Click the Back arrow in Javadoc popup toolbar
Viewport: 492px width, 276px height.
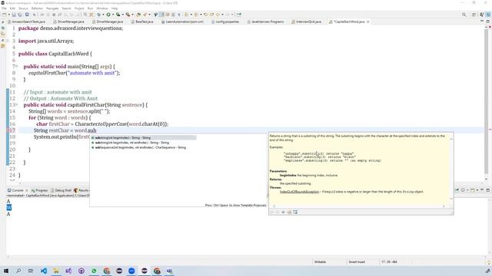coord(271,212)
